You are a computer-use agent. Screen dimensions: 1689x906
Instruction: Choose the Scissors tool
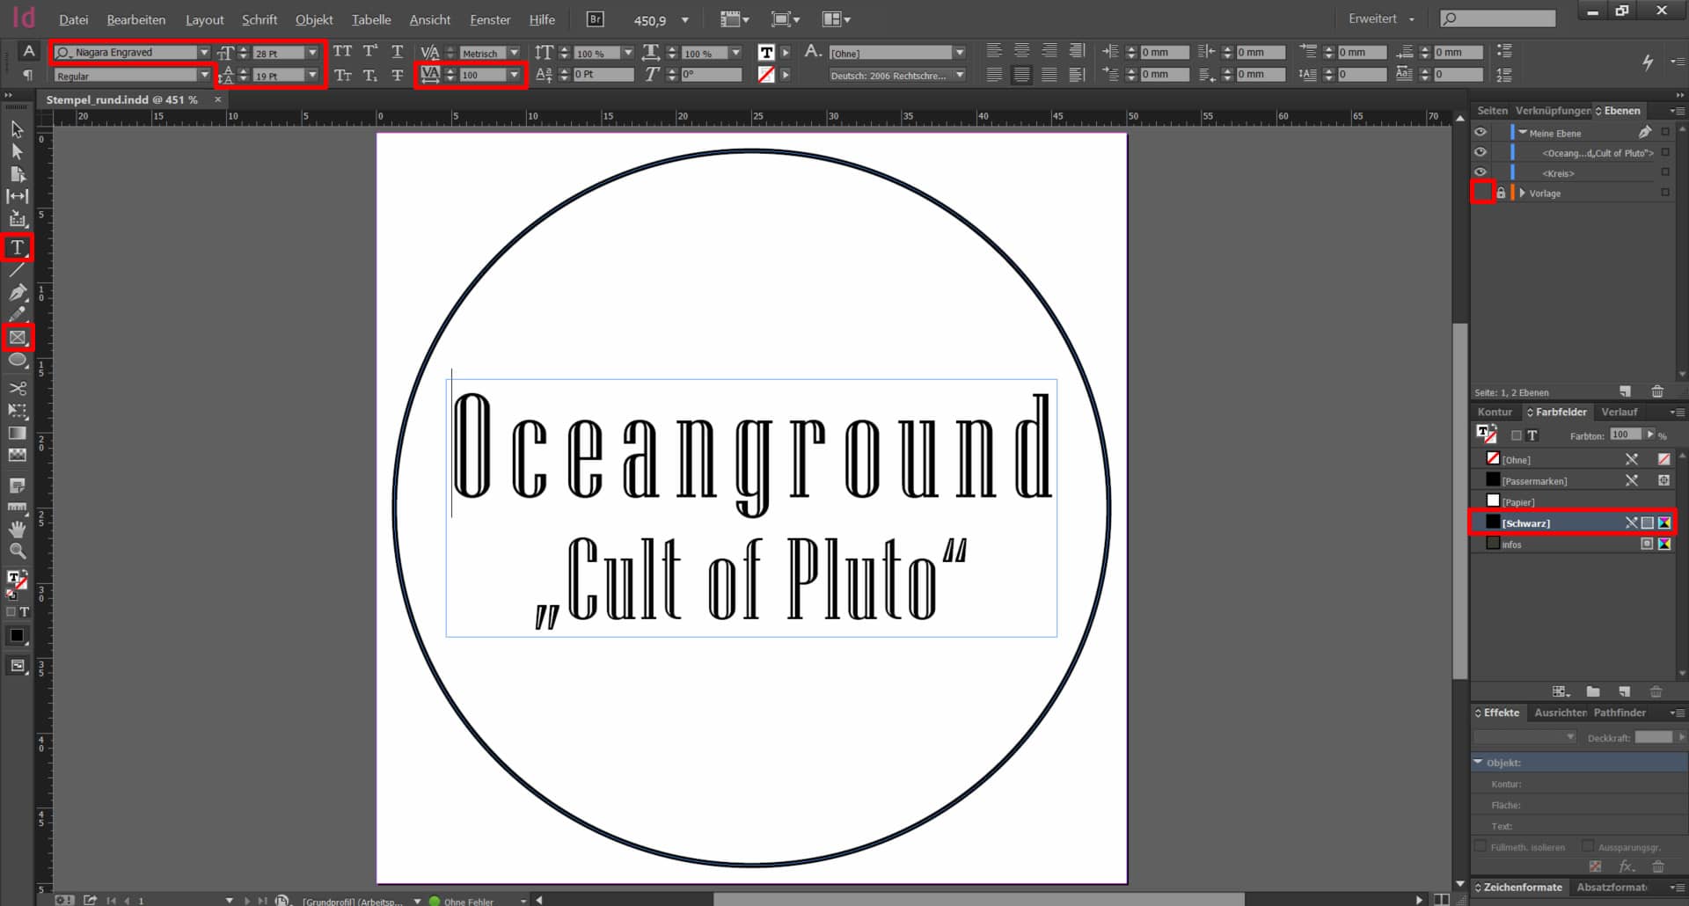pyautogui.click(x=17, y=388)
